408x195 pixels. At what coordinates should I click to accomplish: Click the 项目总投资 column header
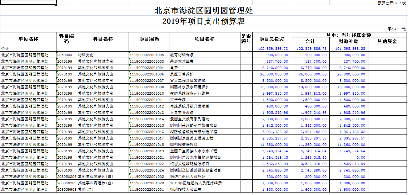coord(272,39)
